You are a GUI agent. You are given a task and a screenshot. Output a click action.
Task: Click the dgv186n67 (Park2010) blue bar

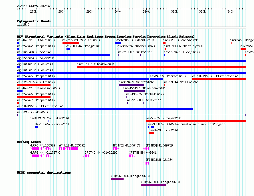click(37, 127)
